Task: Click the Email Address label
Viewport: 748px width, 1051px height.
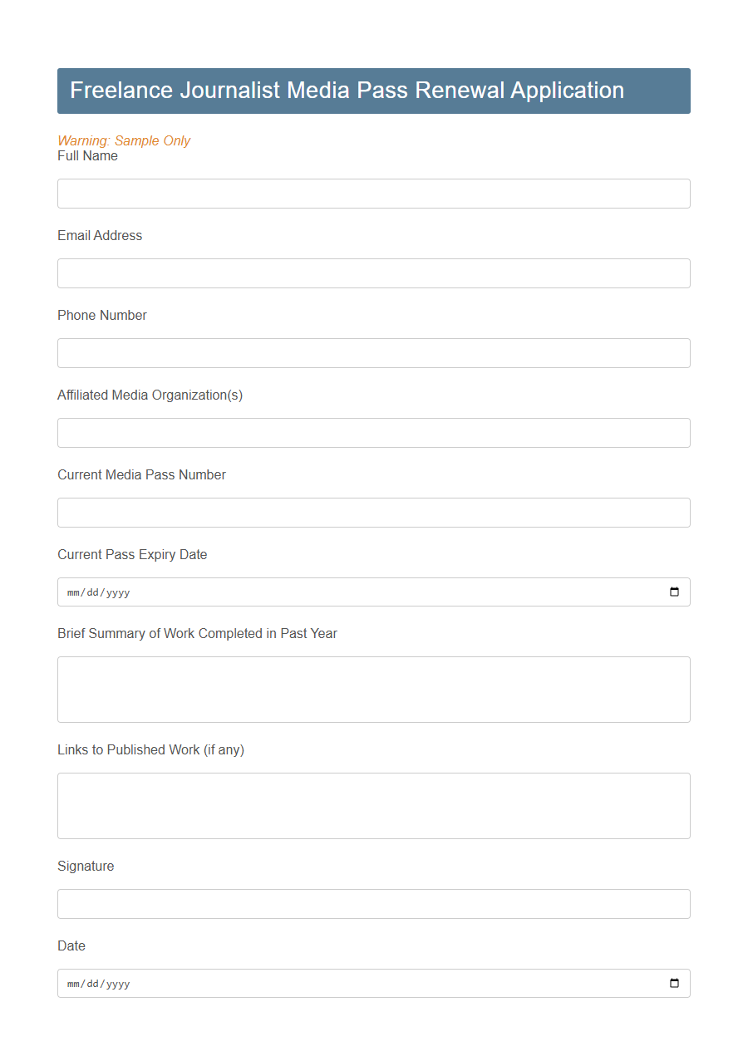Action: tap(99, 235)
